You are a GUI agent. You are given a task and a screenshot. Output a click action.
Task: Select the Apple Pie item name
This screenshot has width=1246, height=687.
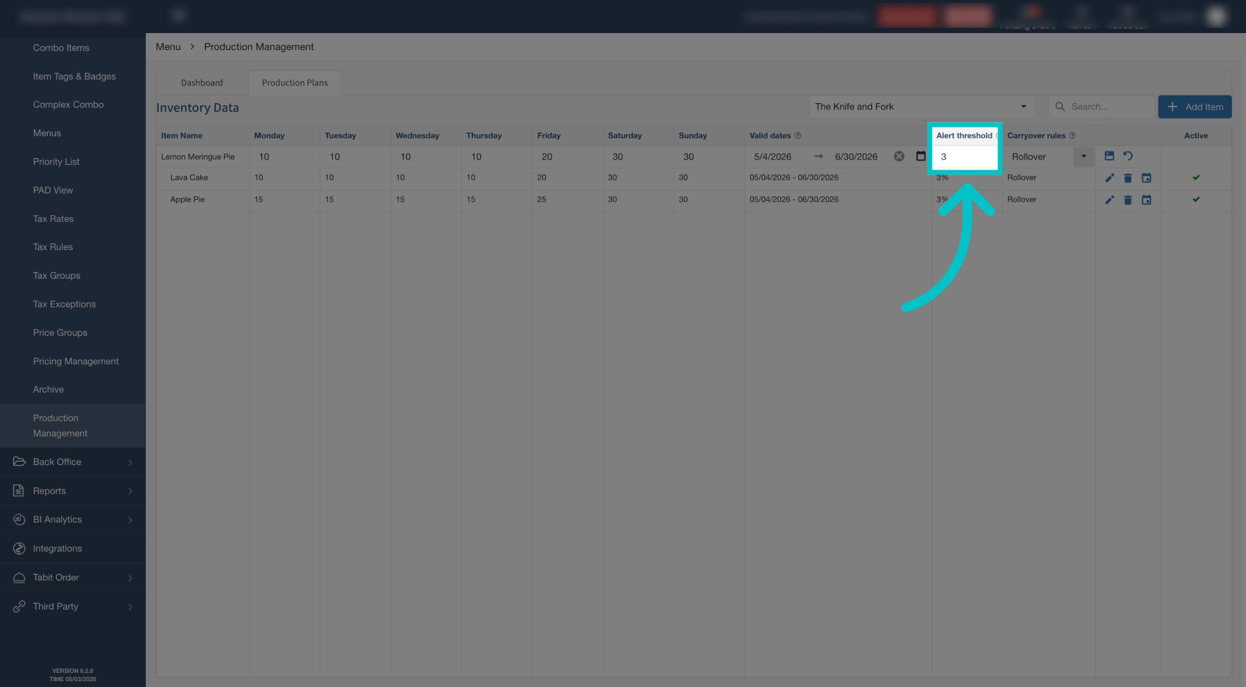187,199
